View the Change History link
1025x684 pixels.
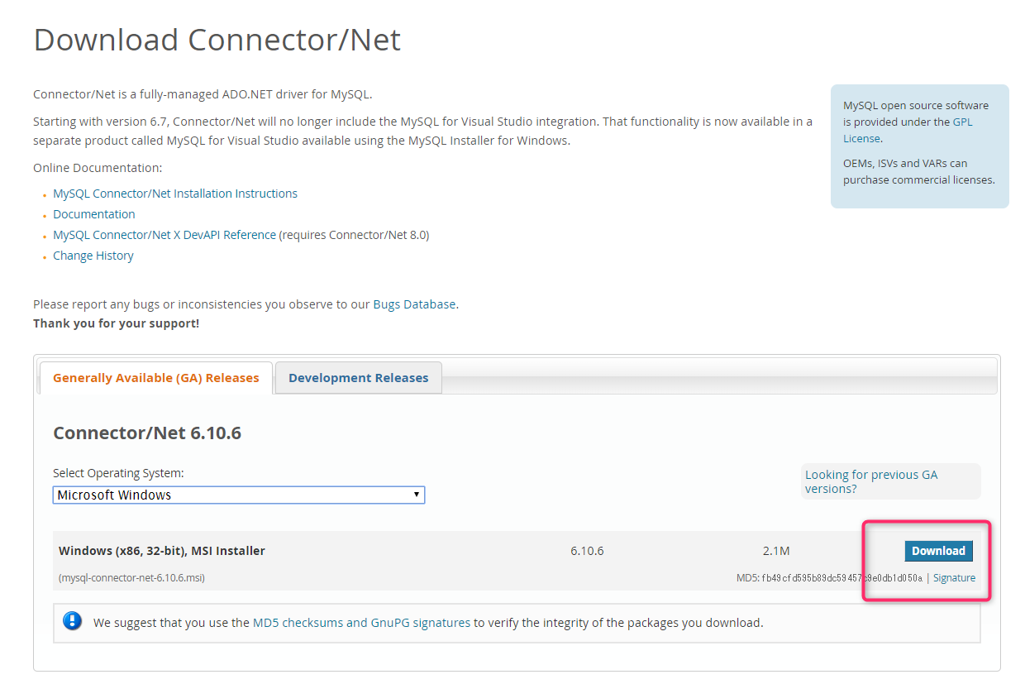point(93,256)
